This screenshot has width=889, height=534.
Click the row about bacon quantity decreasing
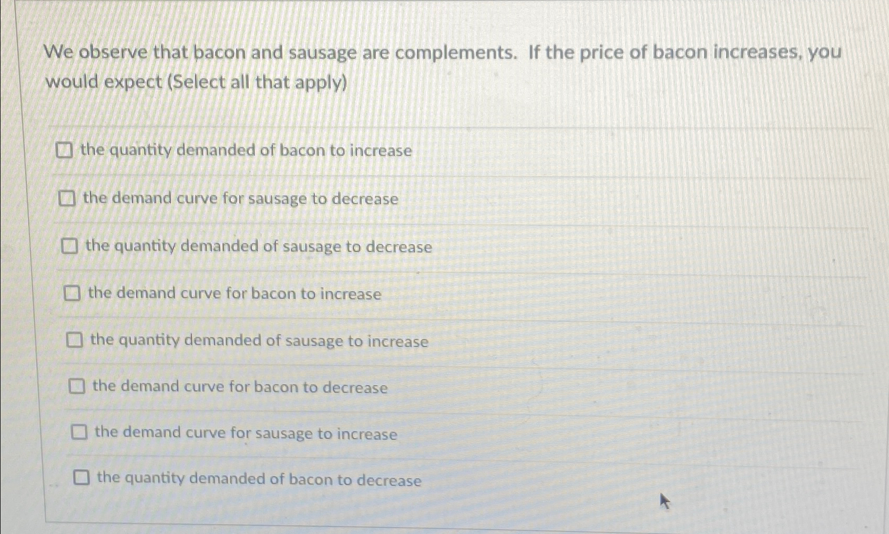[x=258, y=478]
